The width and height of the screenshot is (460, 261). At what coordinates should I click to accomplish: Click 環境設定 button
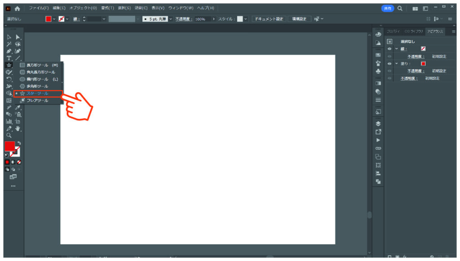(x=299, y=19)
